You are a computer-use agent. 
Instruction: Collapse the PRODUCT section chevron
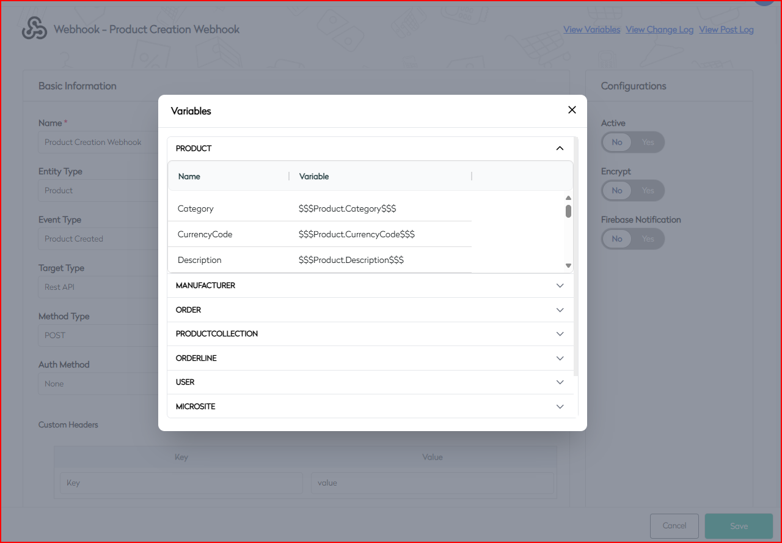click(560, 149)
